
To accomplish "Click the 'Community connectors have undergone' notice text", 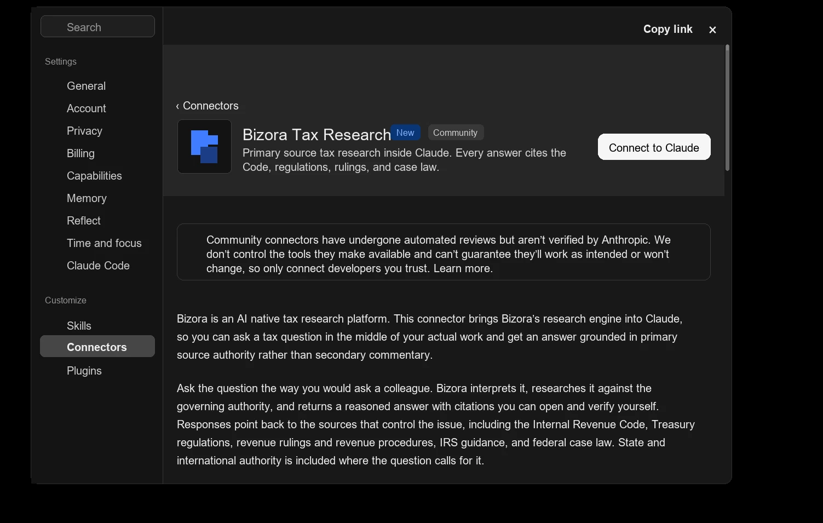I will tap(439, 254).
